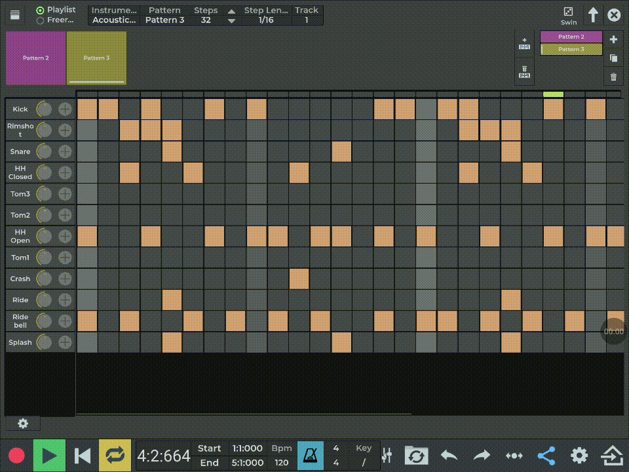Select Pattern 2 in the playlist panel

[x=570, y=37]
